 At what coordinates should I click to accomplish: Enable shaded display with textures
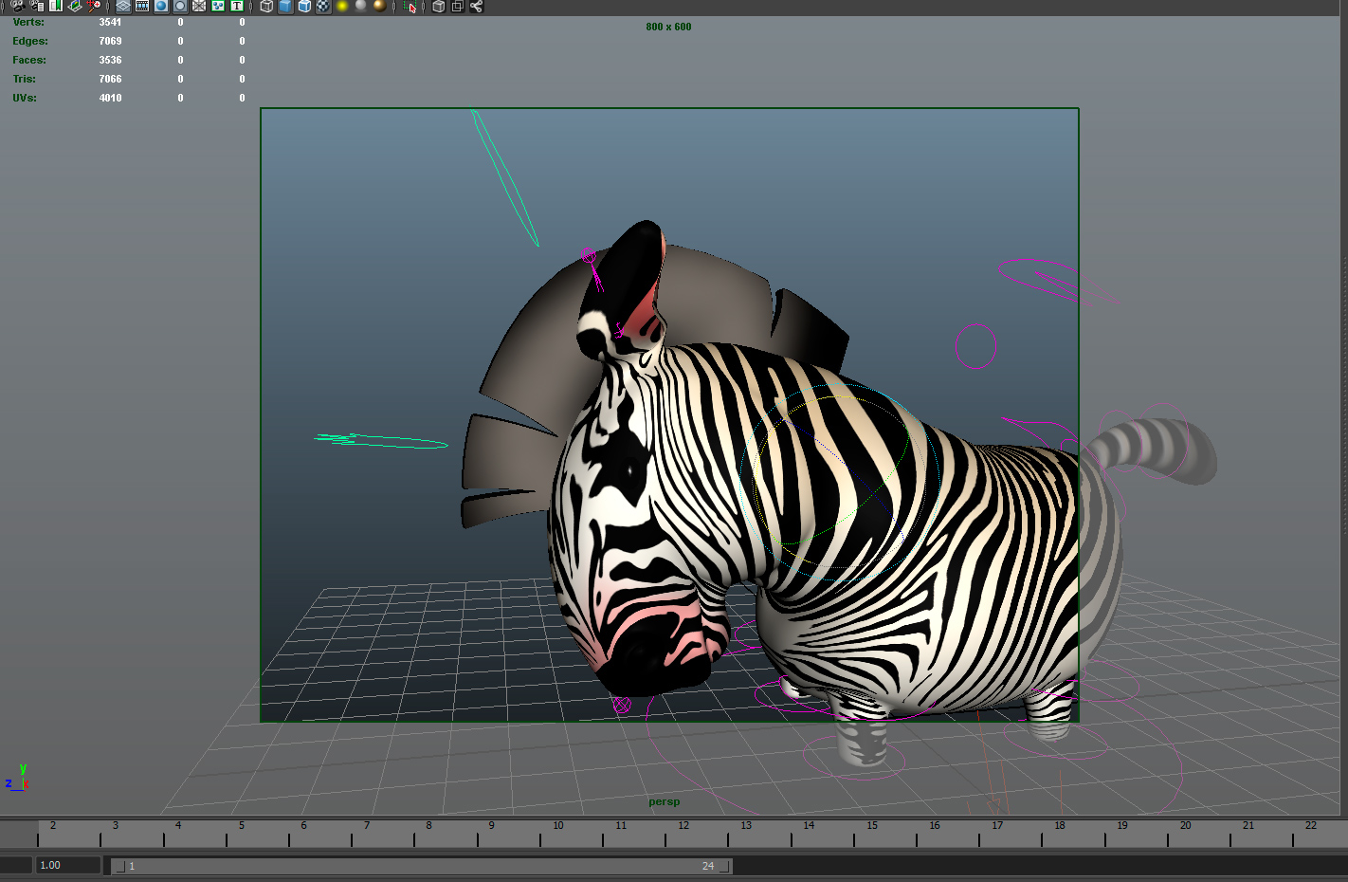(323, 6)
